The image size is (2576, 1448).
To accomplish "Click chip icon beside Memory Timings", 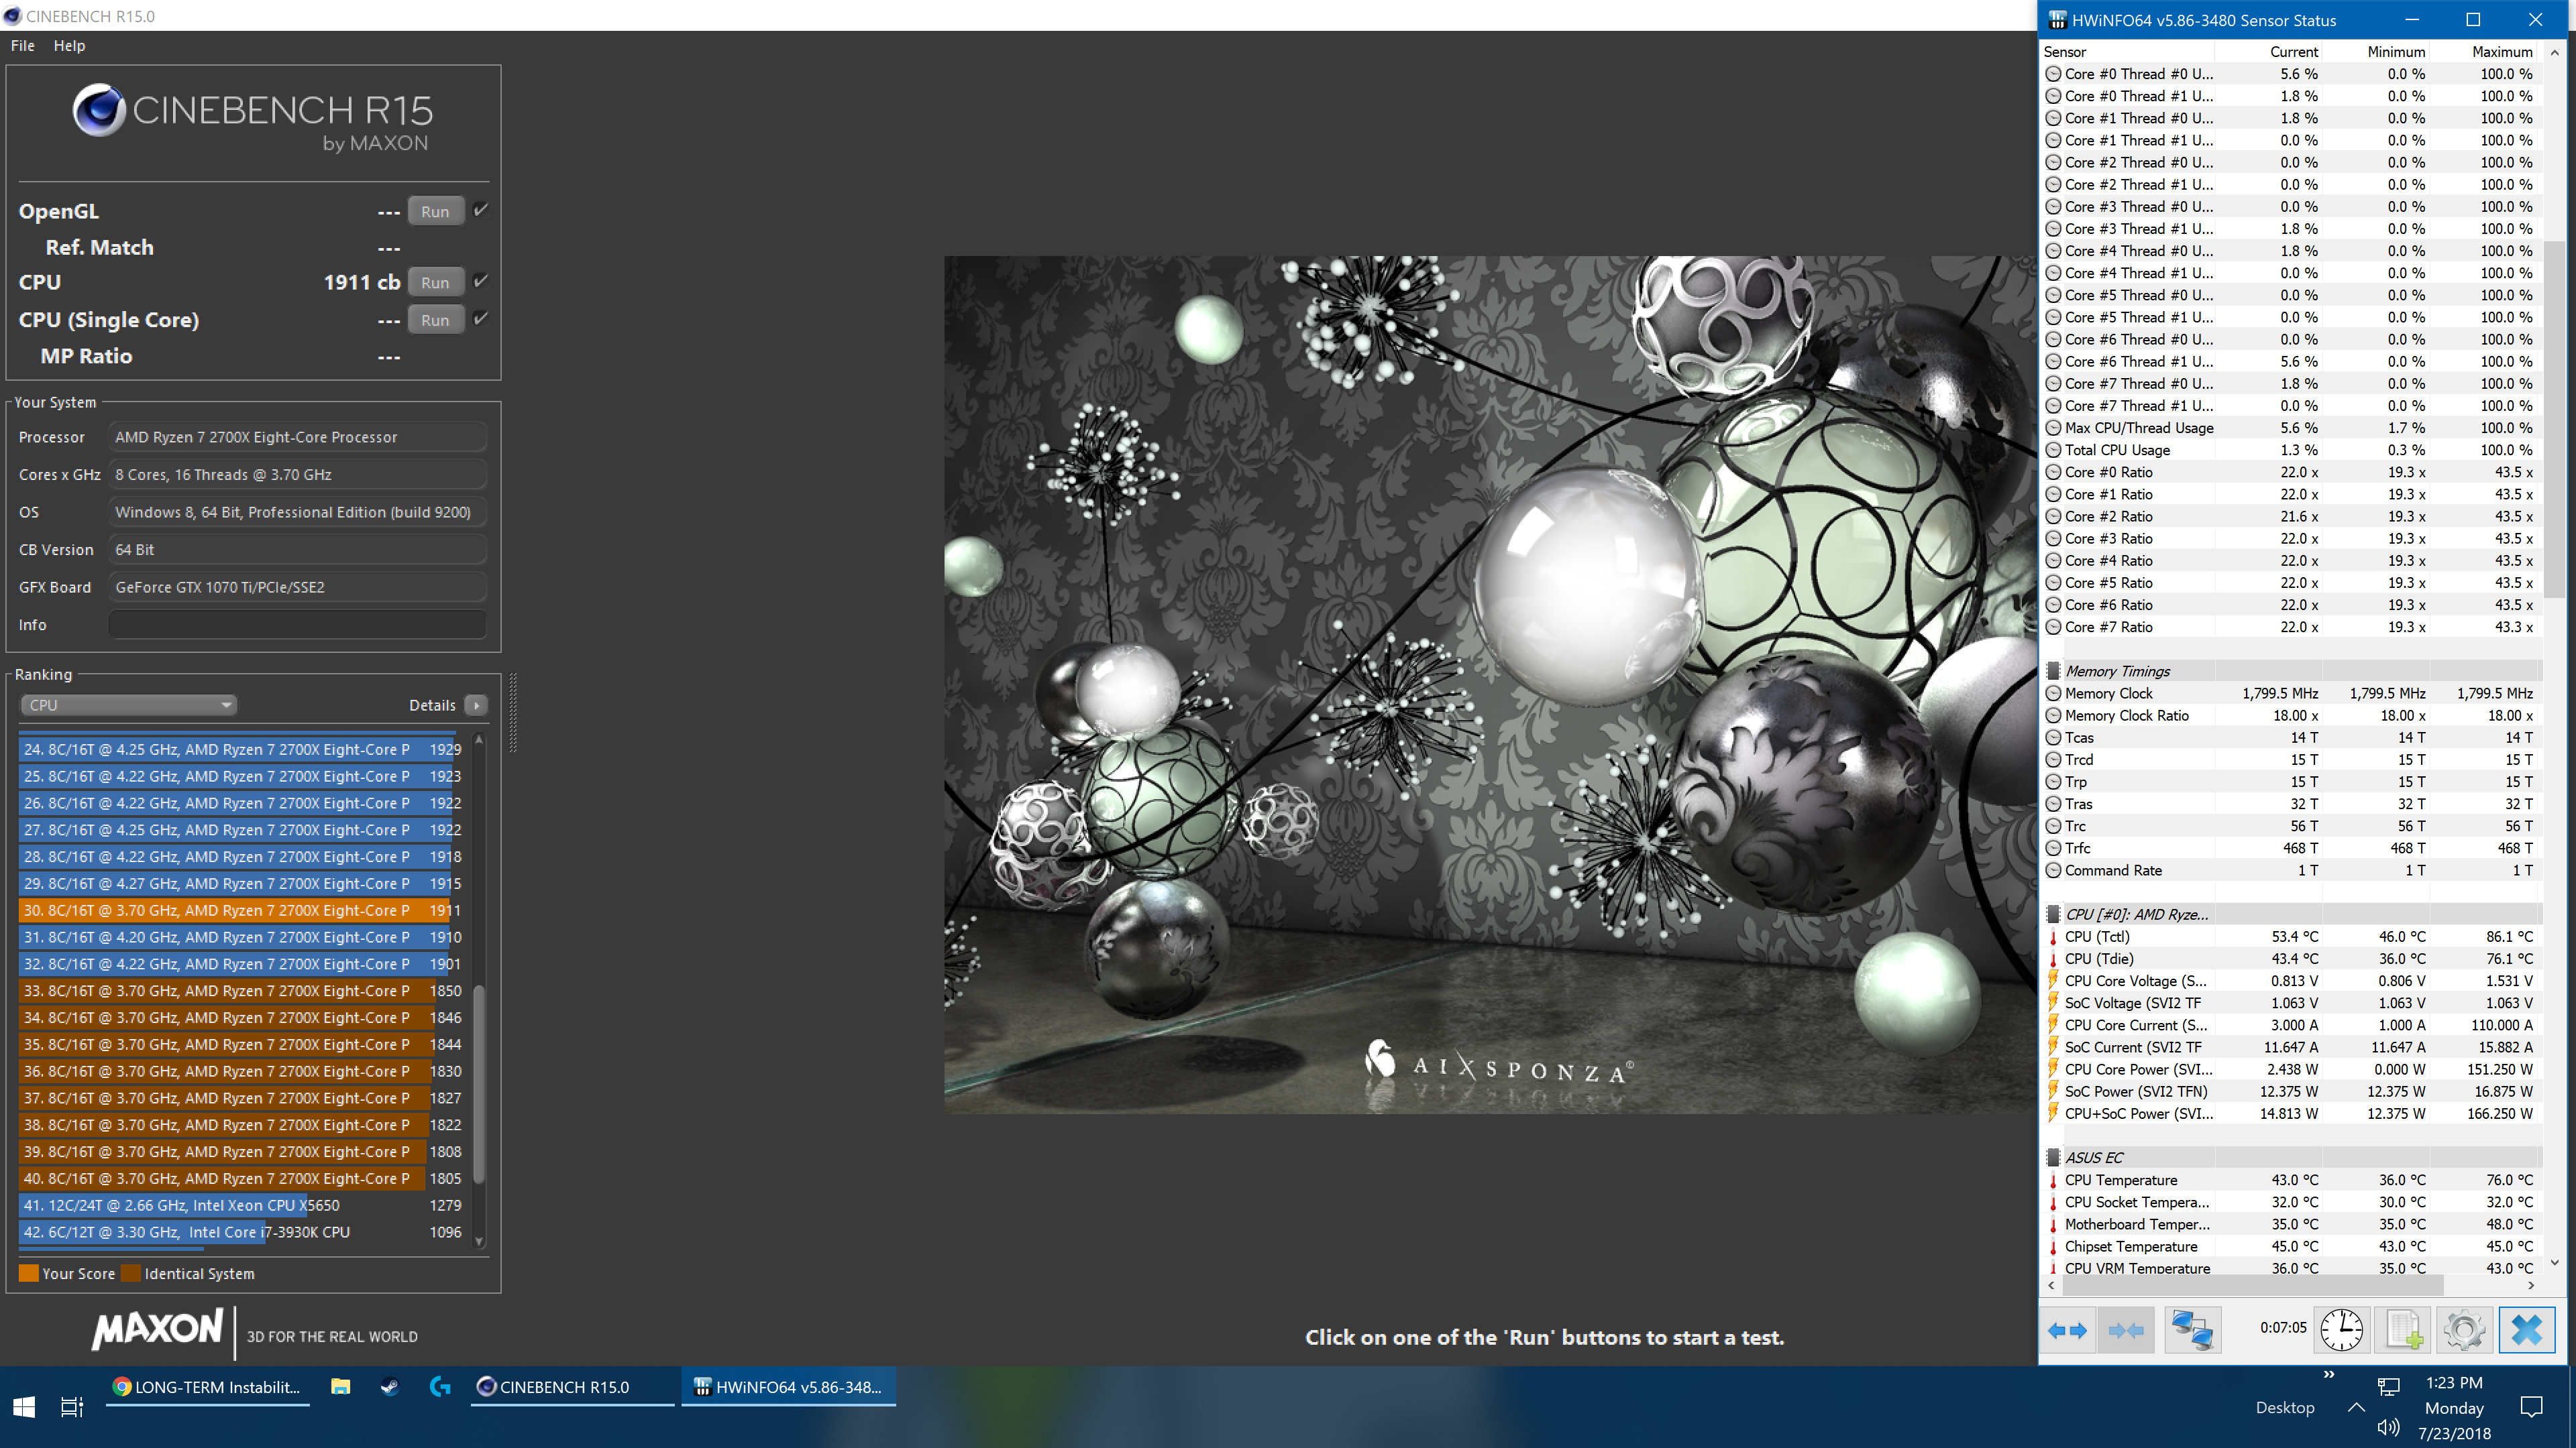I will click(2054, 670).
